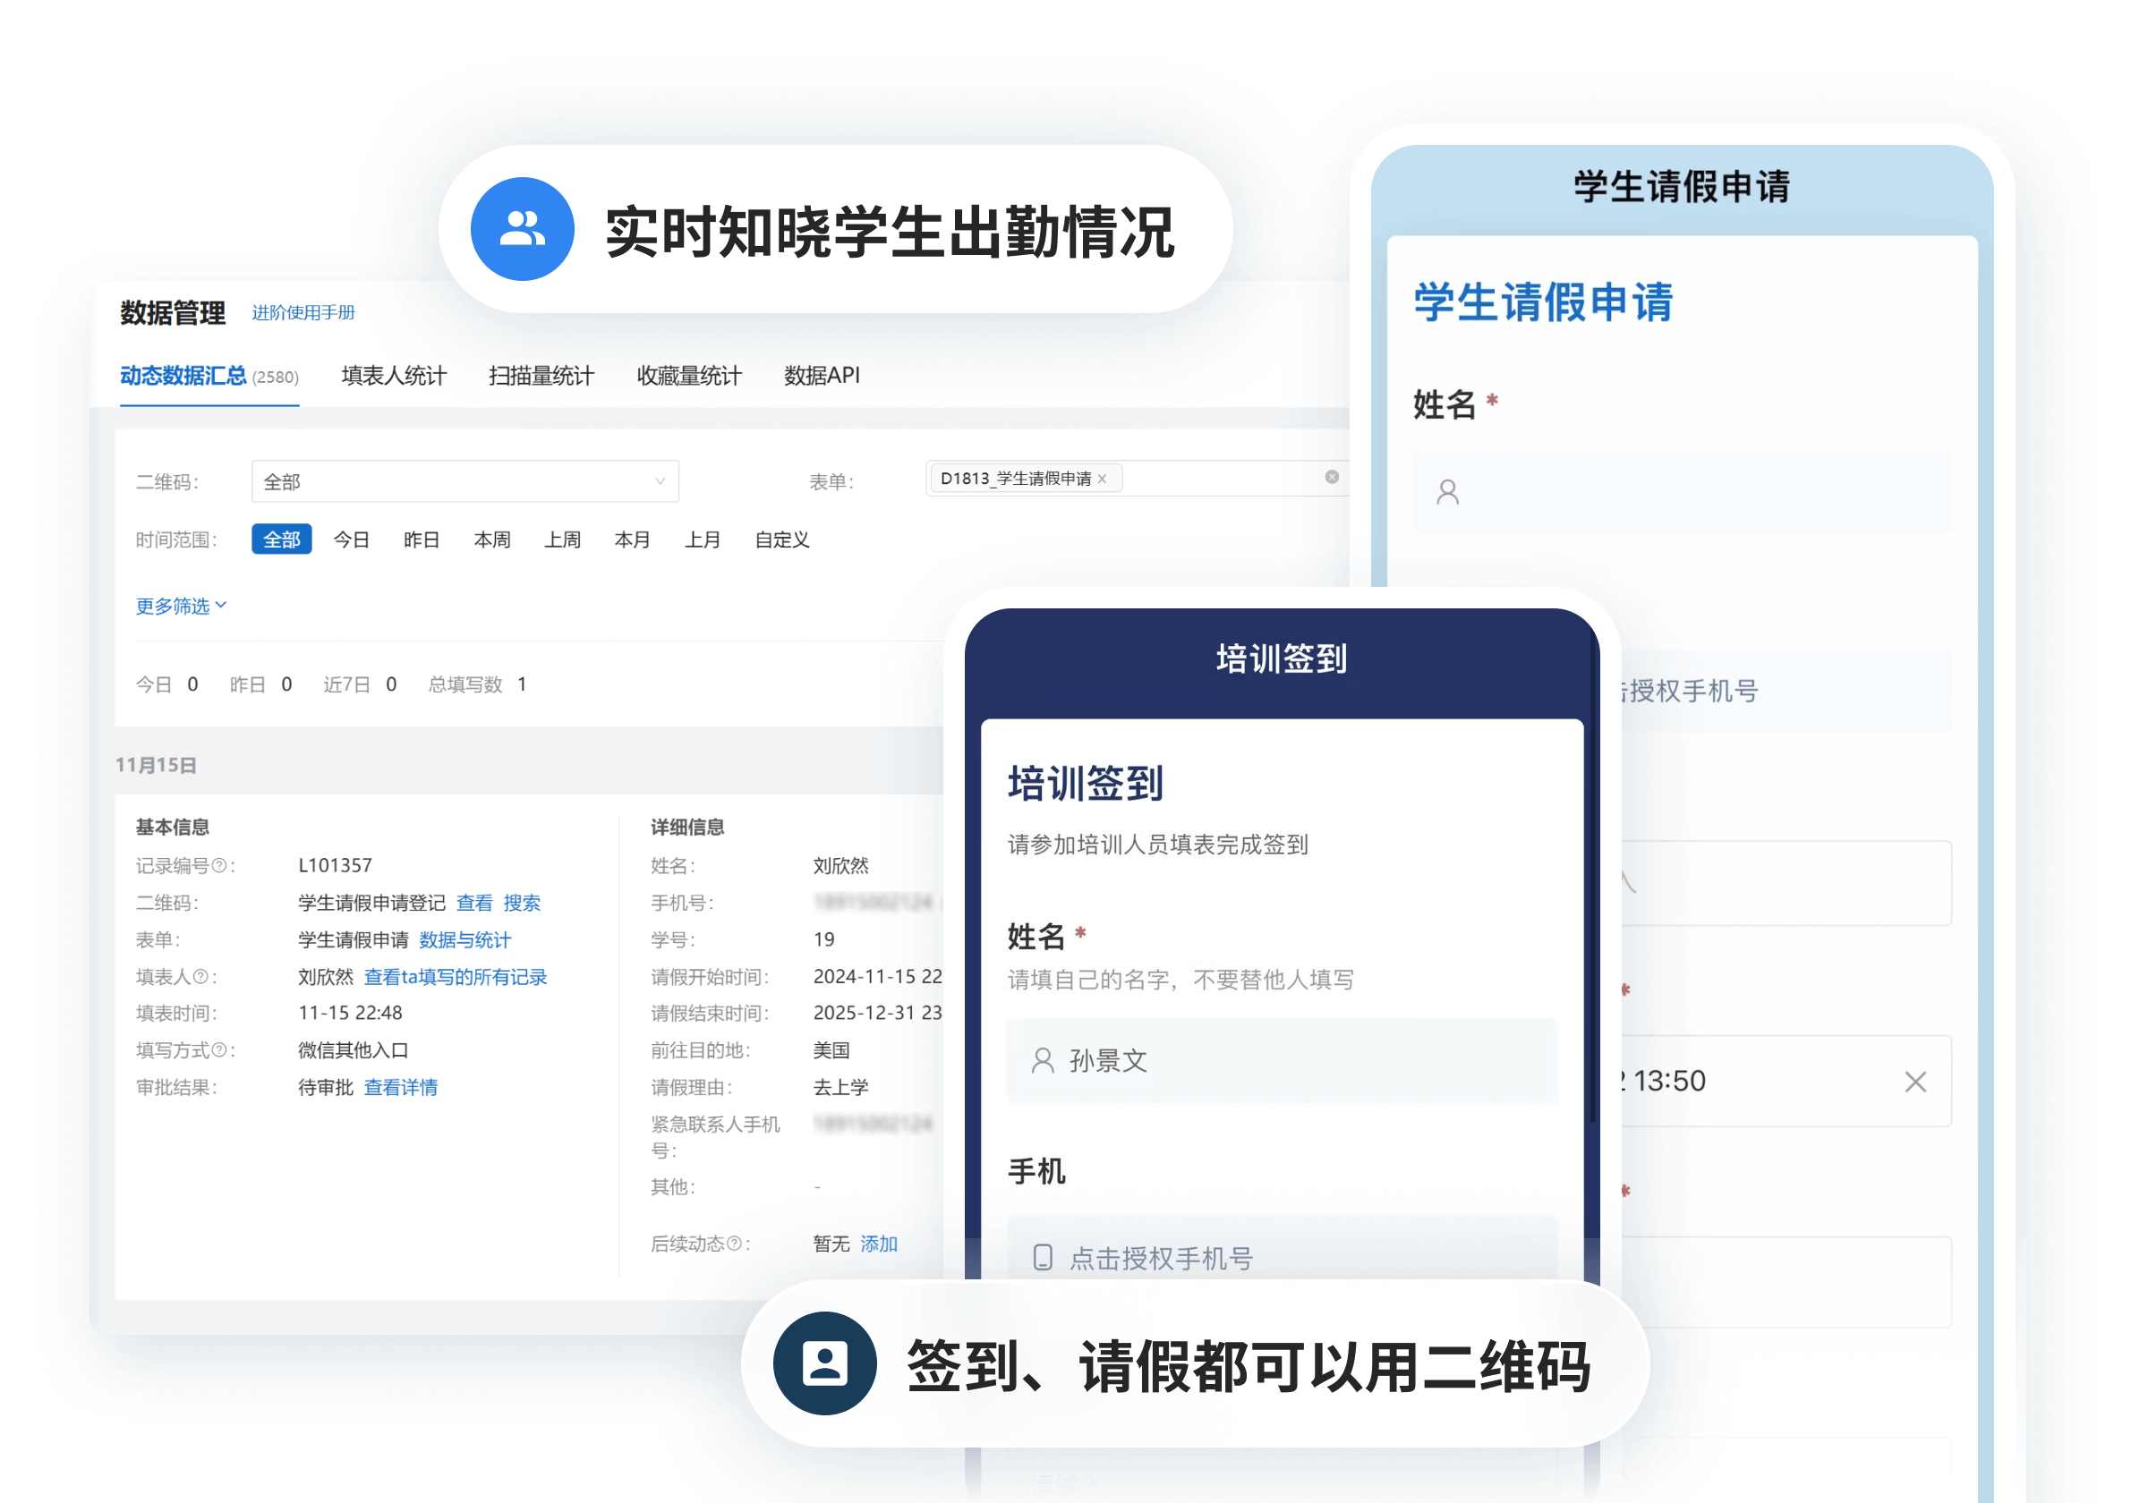Open 查看详情 for approval result

[x=400, y=1087]
